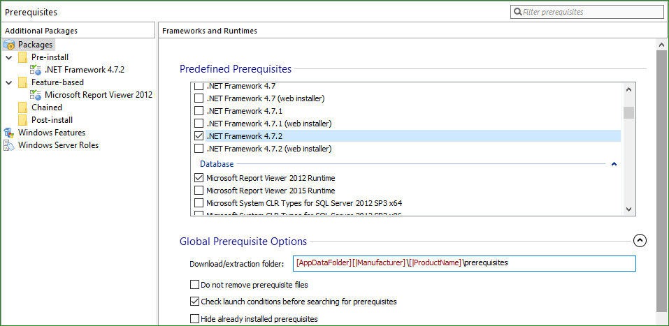Click the Windows Server Roles icon

pyautogui.click(x=9, y=145)
